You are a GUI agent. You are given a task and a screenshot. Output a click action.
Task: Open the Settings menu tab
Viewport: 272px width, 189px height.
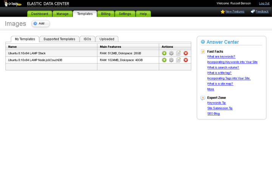point(125,14)
